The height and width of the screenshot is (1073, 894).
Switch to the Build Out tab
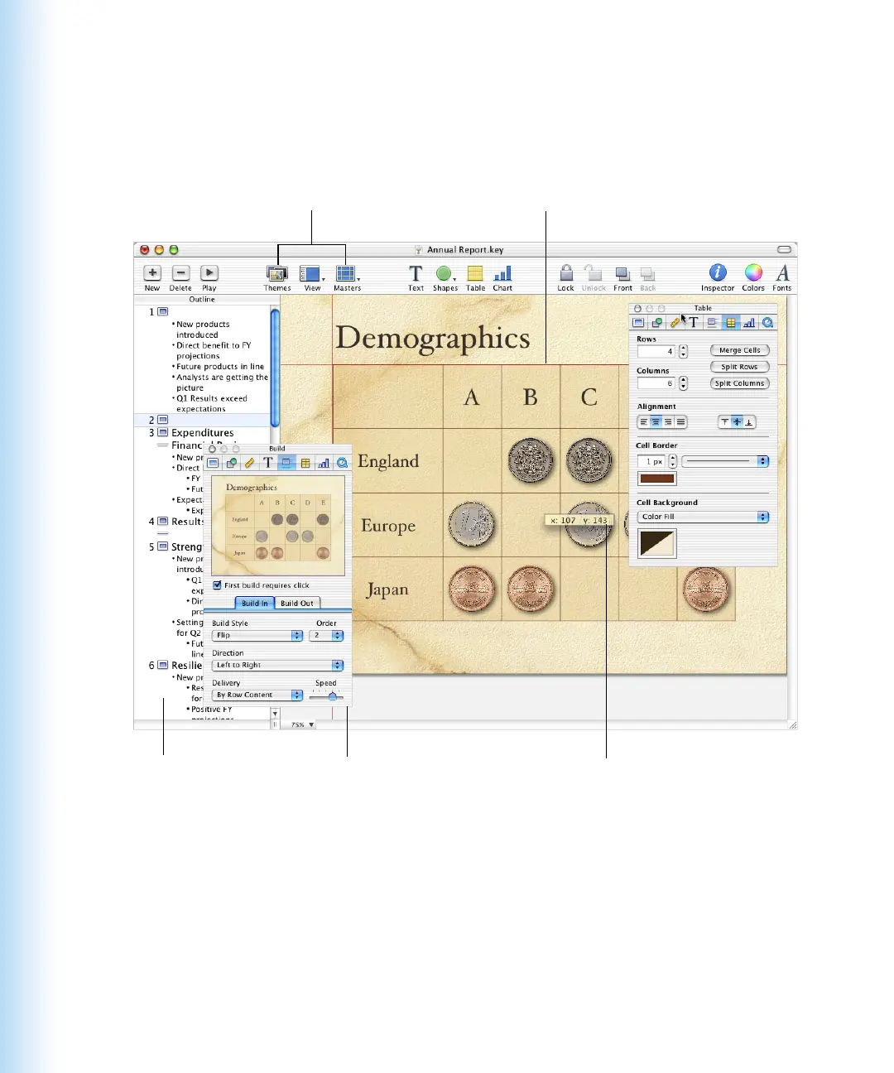[297, 604]
